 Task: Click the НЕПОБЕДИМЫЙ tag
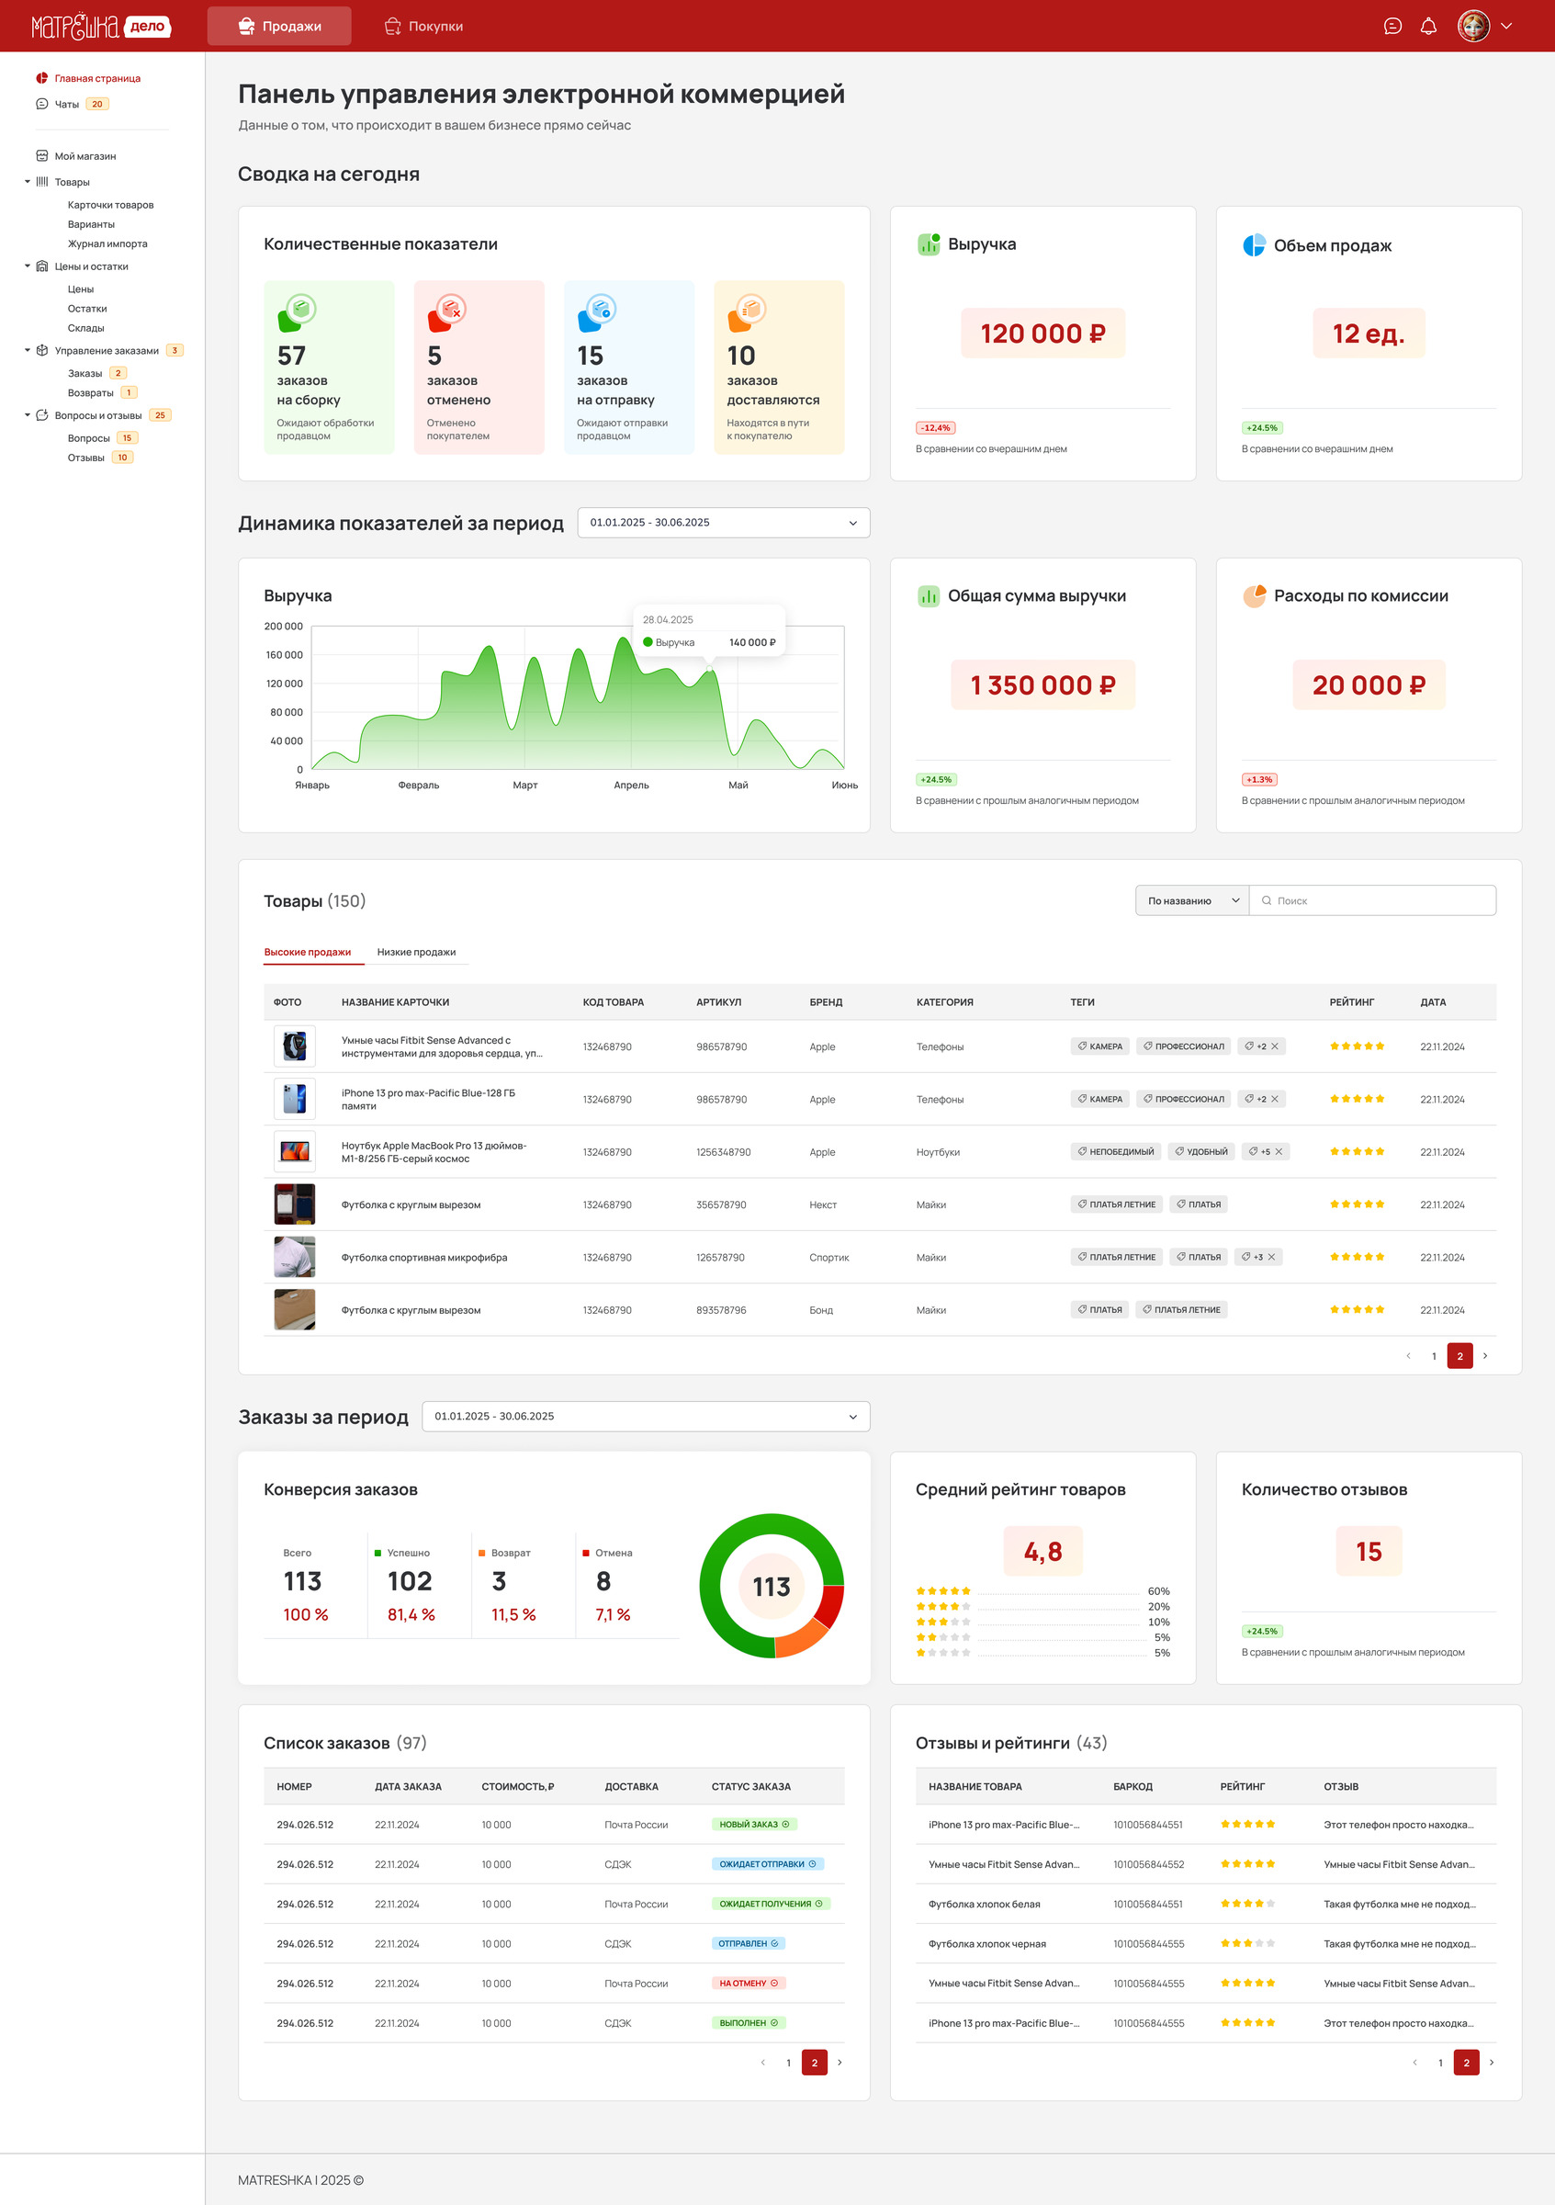pyautogui.click(x=1115, y=1151)
